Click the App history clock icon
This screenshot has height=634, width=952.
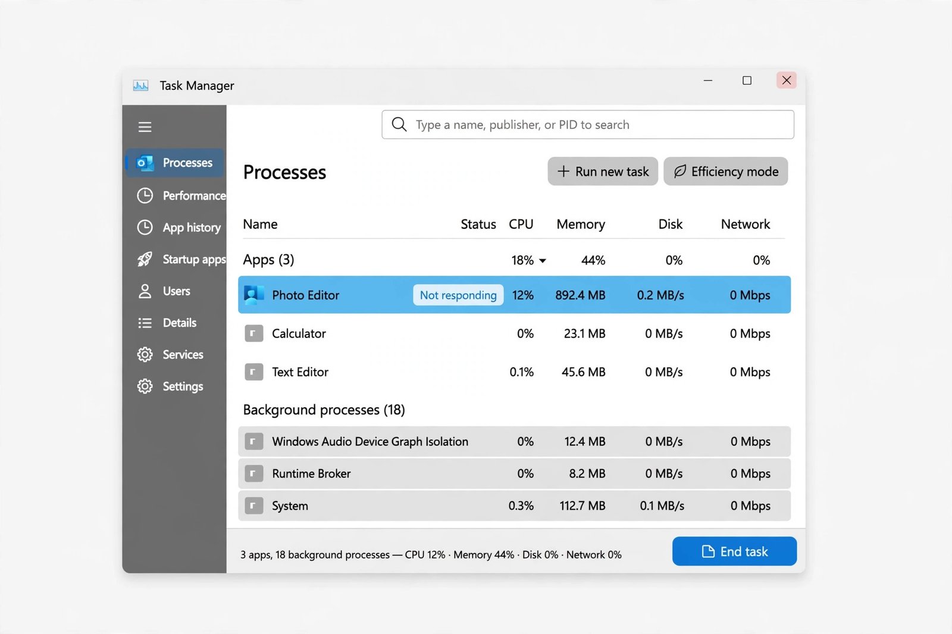point(145,227)
